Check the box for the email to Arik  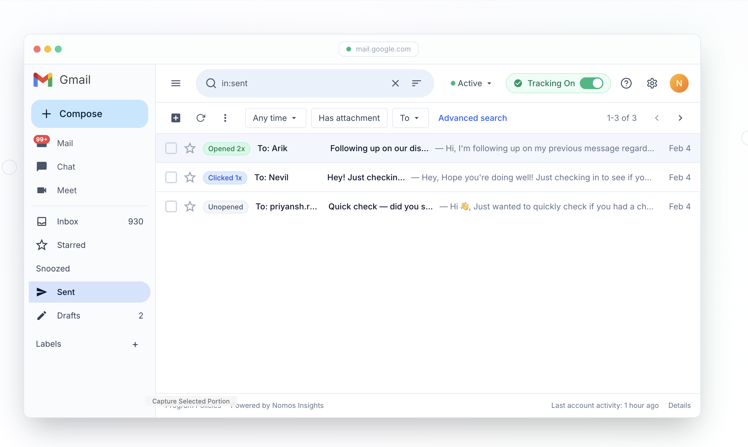(x=171, y=148)
